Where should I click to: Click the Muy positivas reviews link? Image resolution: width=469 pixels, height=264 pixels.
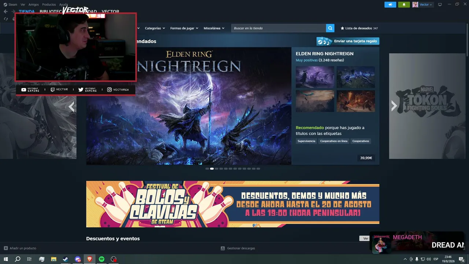(x=307, y=60)
